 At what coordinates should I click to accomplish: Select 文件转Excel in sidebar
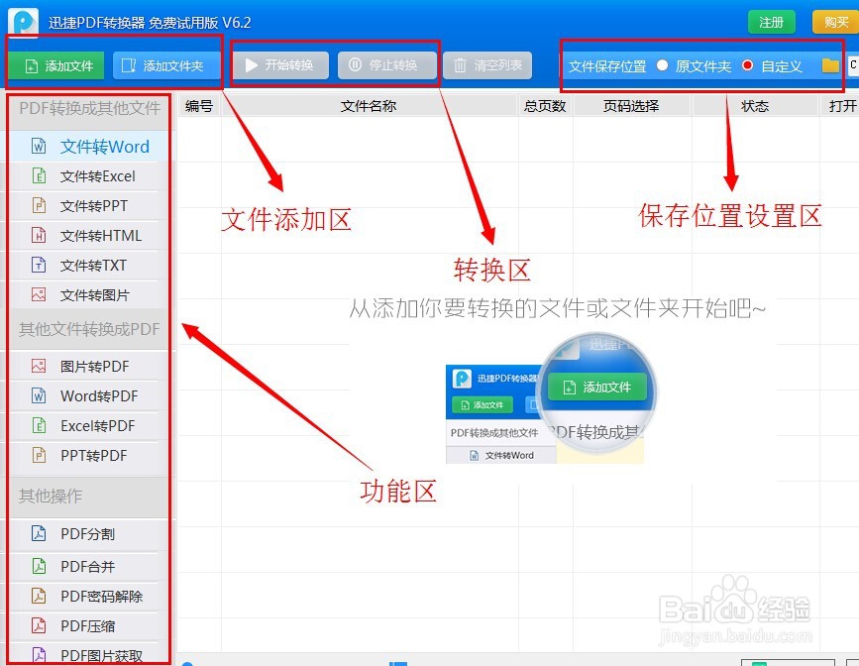point(89,176)
